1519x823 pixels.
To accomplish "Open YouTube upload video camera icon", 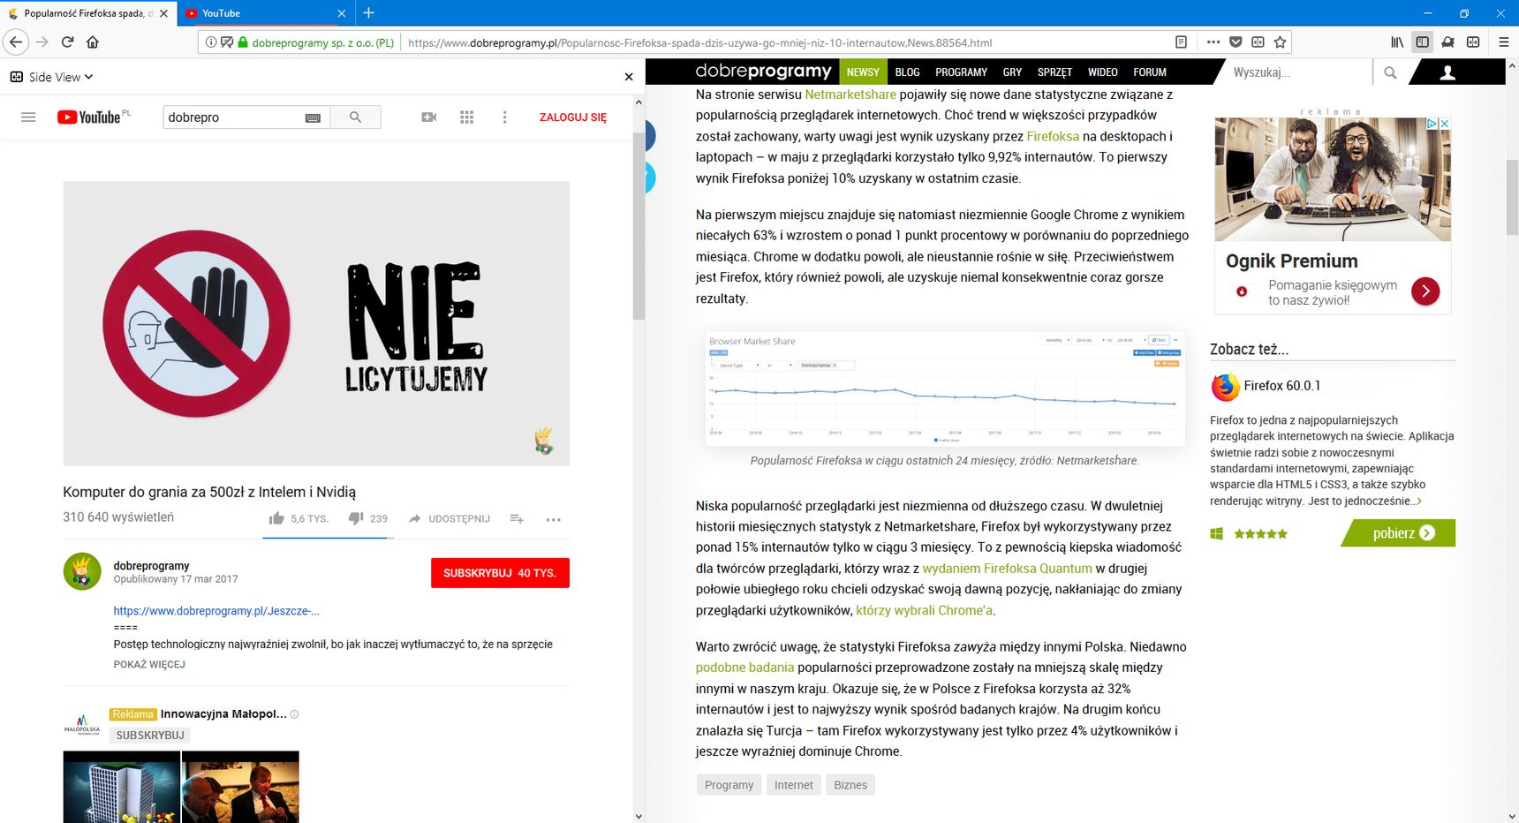I will click(x=429, y=117).
